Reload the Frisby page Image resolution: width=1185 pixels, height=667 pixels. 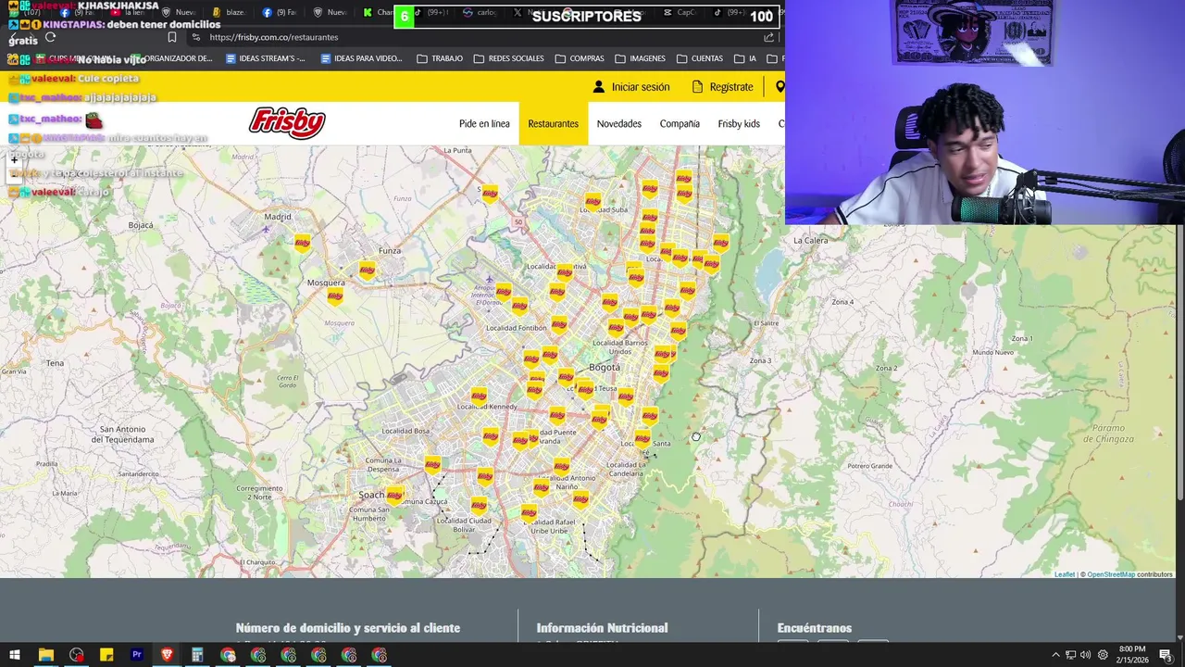click(50, 37)
